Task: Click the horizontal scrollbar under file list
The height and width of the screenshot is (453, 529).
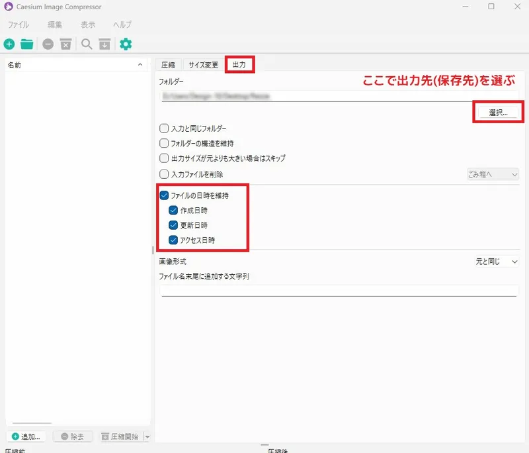Action: (32, 423)
